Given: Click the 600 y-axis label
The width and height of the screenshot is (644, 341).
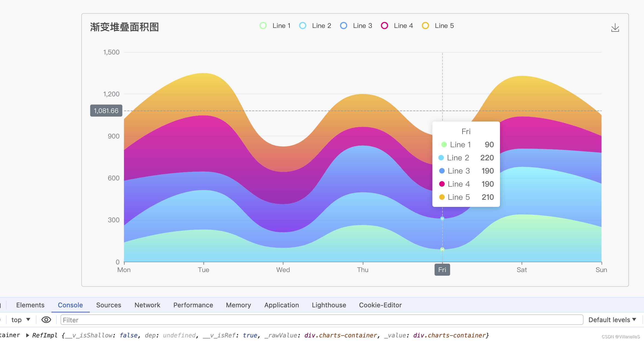Looking at the screenshot, I should click(114, 178).
